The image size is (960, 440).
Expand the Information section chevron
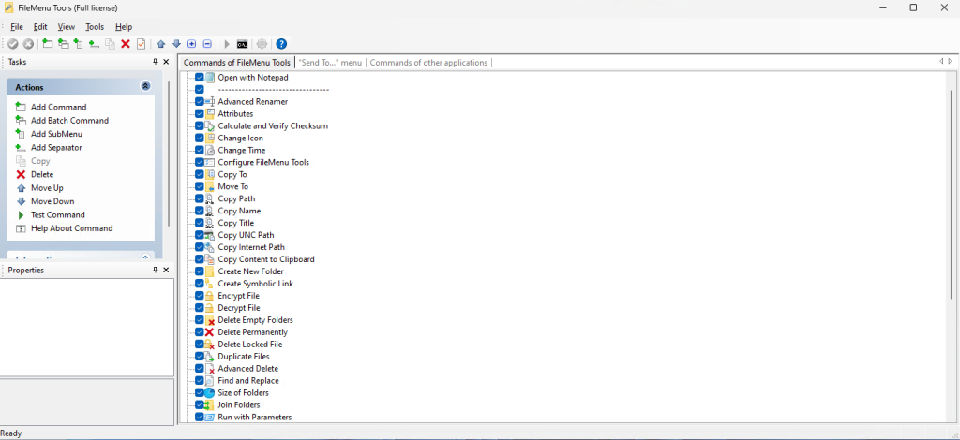click(145, 257)
